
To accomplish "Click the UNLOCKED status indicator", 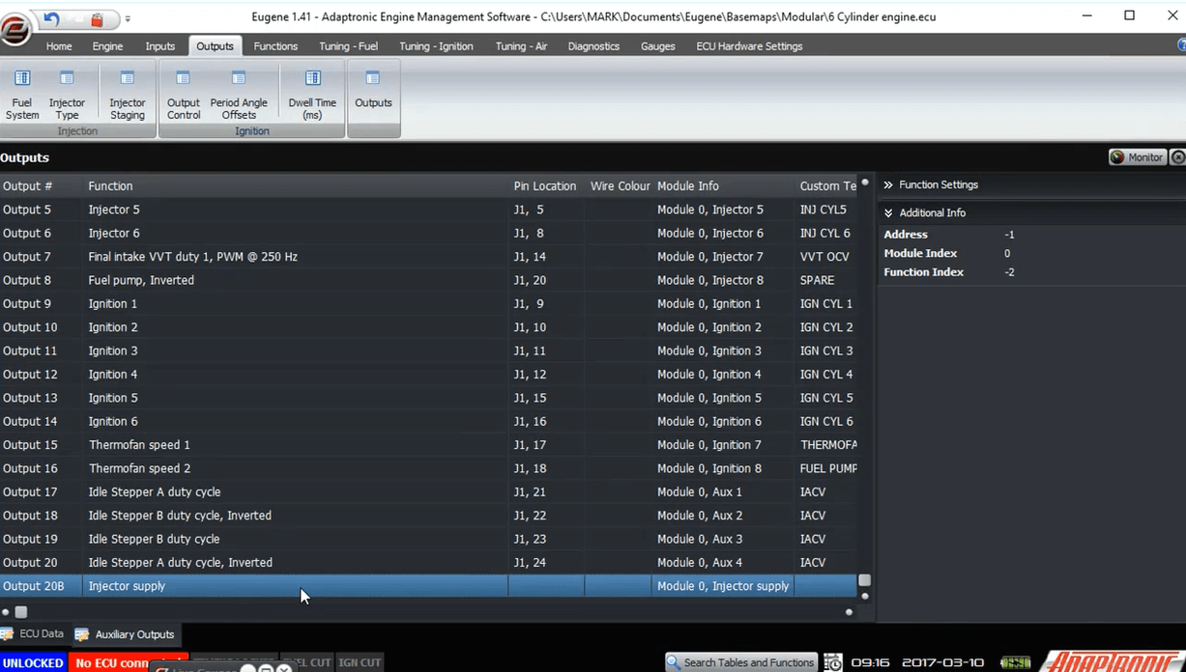I will tap(33, 663).
